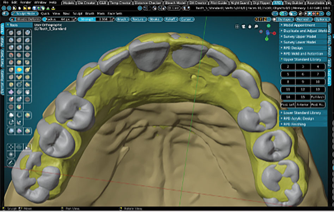The width and height of the screenshot is (334, 212).
Task: Expand the RPD Acrylic Design panel
Action: (x=302, y=118)
